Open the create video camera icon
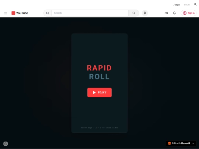 pyautogui.click(x=166, y=13)
